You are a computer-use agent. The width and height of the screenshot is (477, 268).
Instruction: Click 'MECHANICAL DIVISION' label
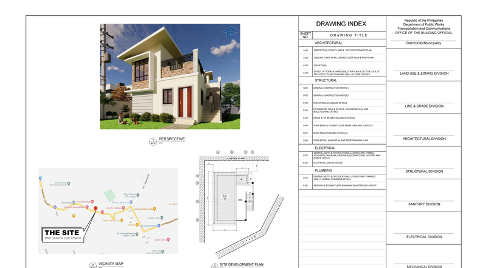(424, 266)
